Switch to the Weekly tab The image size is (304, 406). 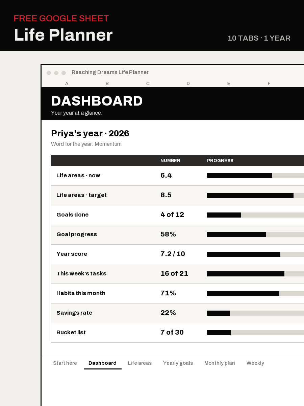point(255,363)
